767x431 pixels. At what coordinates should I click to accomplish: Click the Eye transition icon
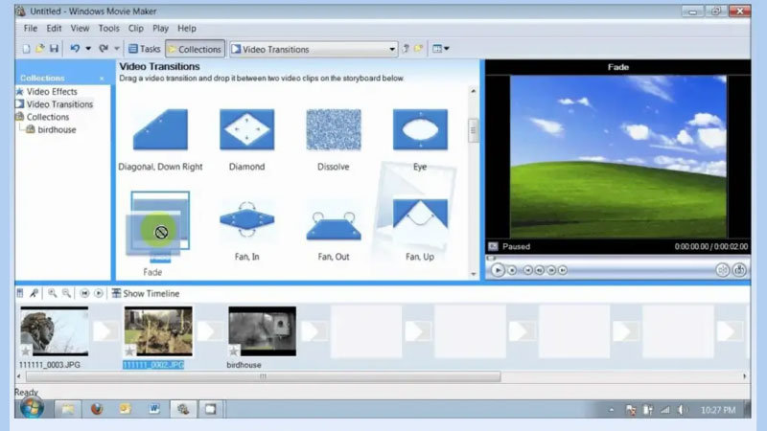click(x=420, y=129)
